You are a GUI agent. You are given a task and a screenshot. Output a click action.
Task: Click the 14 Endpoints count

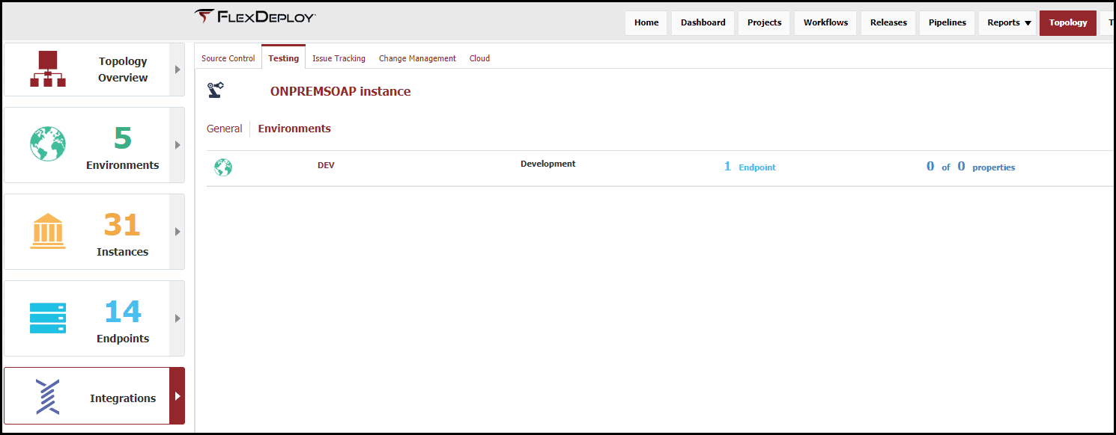point(123,312)
